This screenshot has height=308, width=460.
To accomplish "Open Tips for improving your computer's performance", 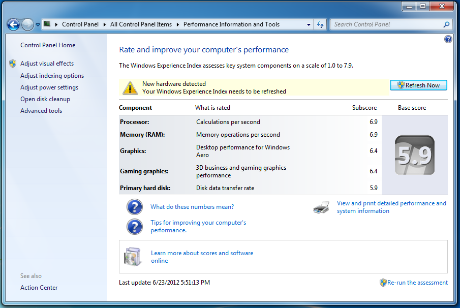I will point(198,227).
